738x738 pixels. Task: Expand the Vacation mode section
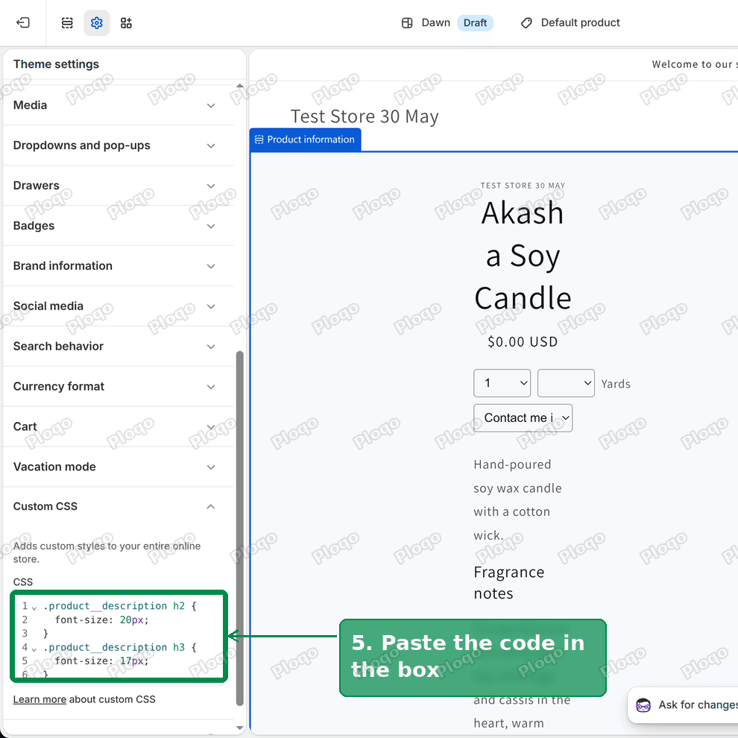click(119, 467)
